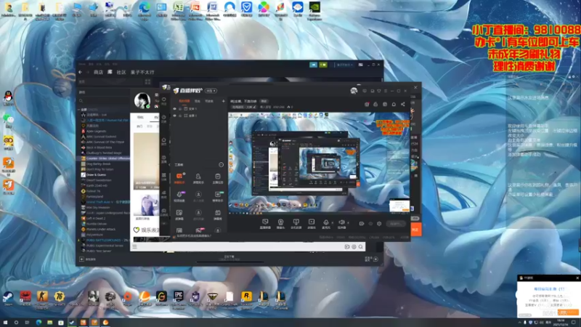The height and width of the screenshot is (327, 581).
Task: Select PUBG: Test Server in the Steam library
Action: coord(99,251)
